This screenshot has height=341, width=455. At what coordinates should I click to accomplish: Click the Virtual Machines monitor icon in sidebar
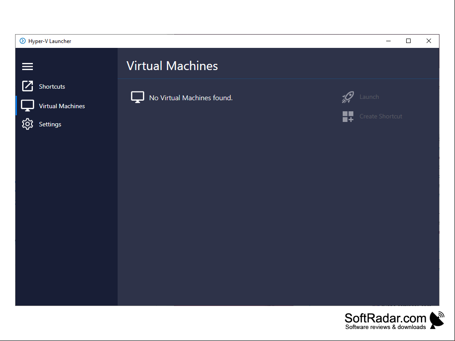click(x=28, y=106)
